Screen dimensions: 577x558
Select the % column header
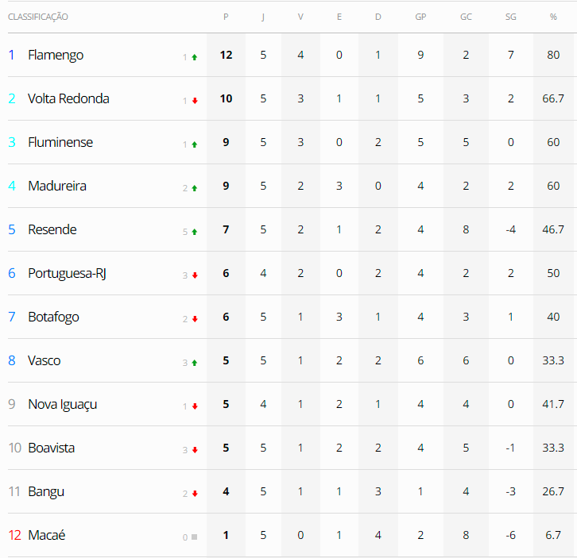tap(553, 17)
